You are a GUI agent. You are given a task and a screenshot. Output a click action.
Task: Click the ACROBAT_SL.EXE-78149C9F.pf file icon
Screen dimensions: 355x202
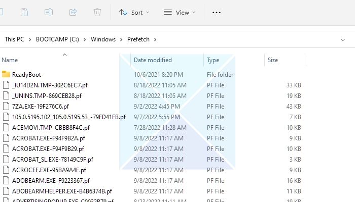(6, 159)
